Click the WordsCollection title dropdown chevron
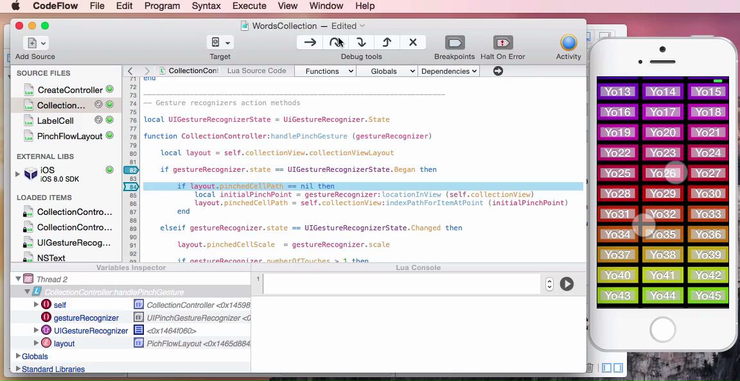The image size is (740, 381). (x=362, y=26)
